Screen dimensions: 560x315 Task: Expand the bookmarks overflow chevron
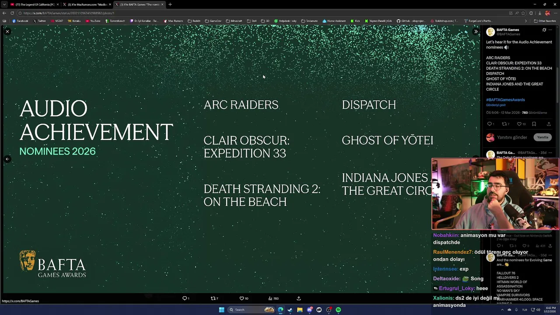point(526,21)
